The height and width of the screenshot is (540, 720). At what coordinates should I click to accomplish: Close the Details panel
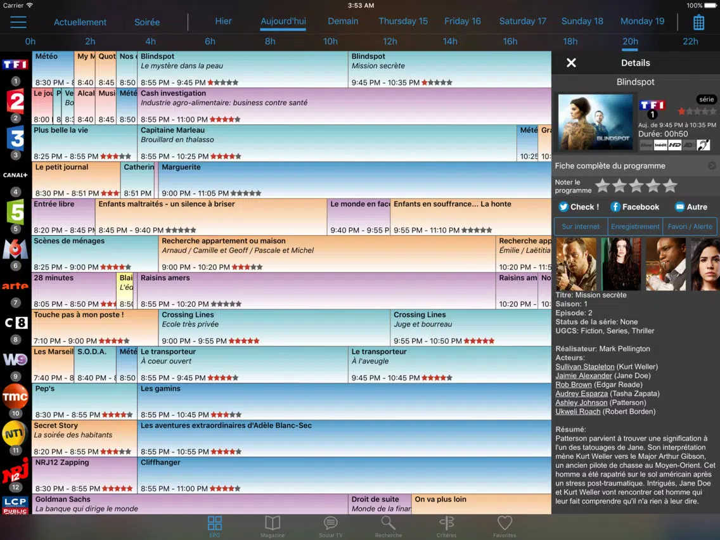[571, 63]
